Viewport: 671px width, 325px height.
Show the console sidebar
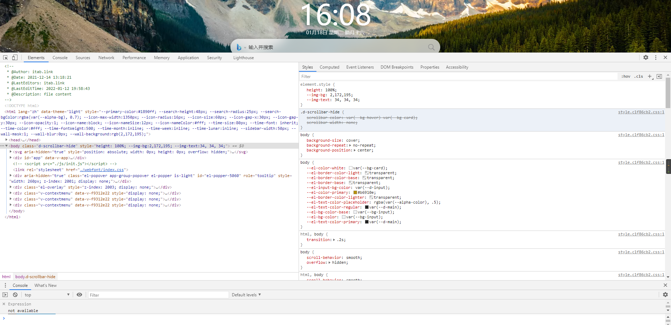pos(5,295)
